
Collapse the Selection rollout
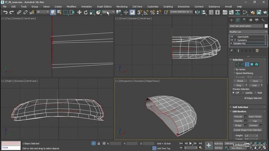pos(238,60)
